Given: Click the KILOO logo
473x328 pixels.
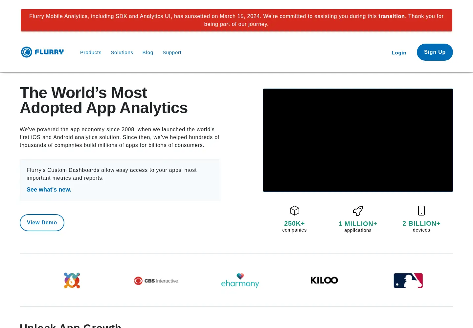Looking at the screenshot, I should 324,280.
